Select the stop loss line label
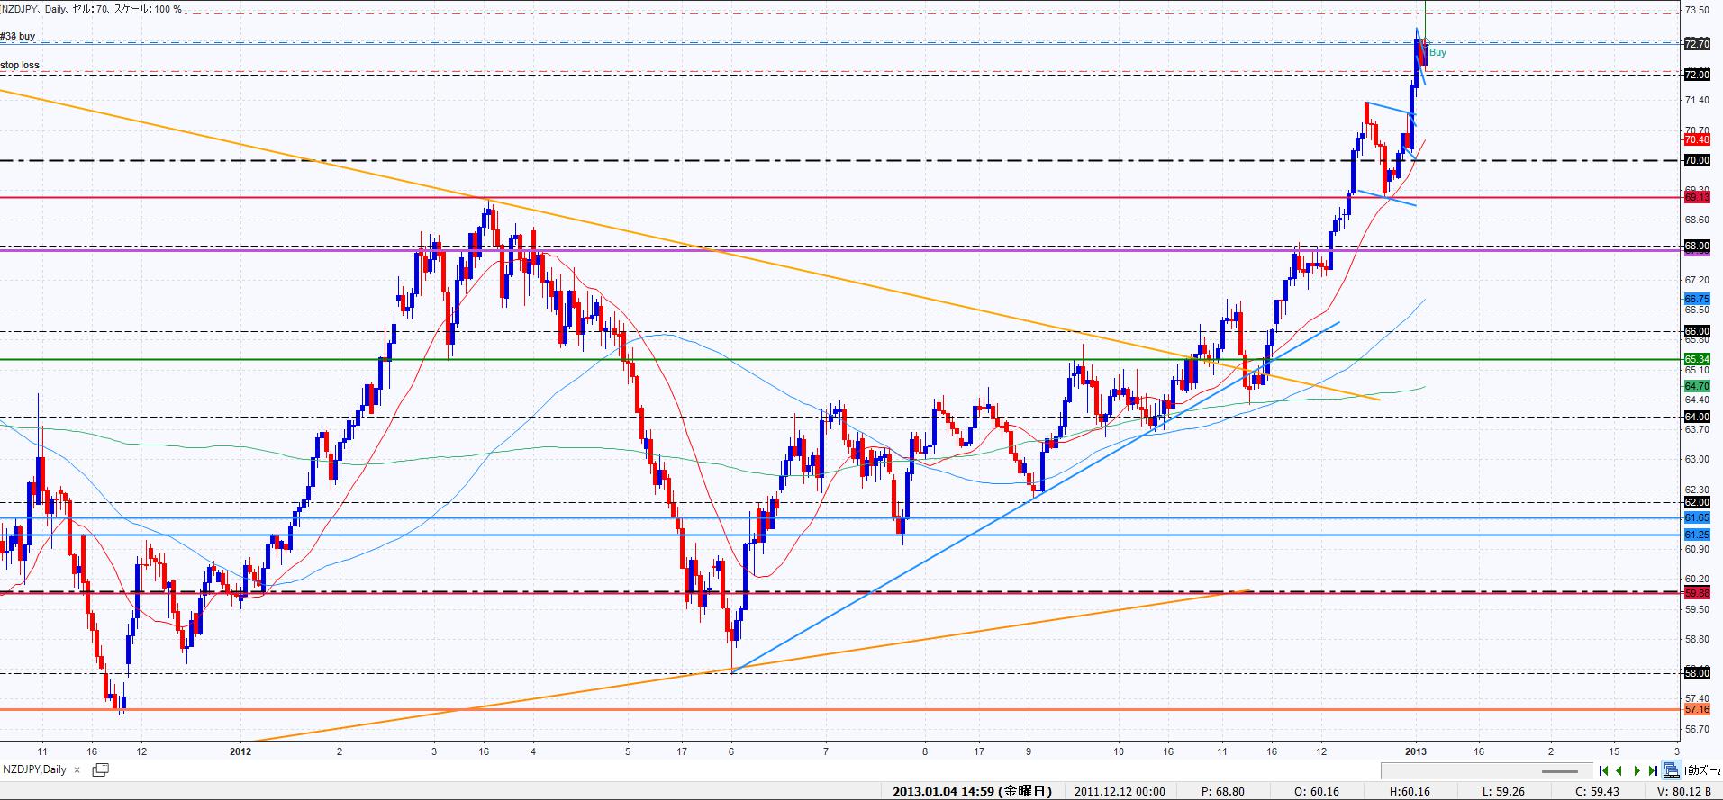 point(20,65)
